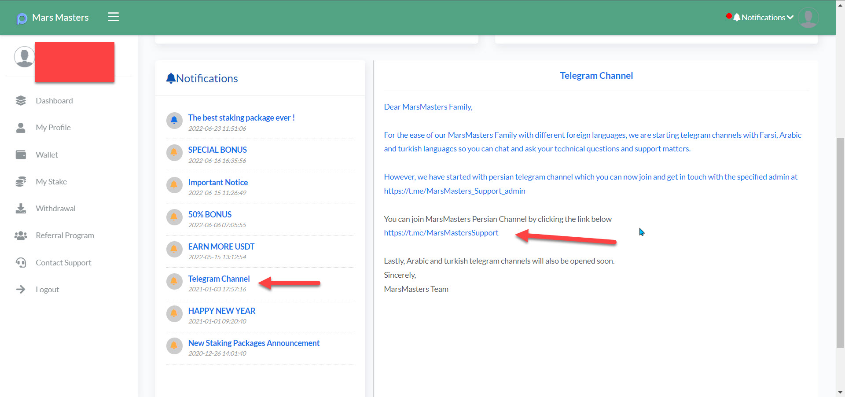Click bell icon beside EARN MORE USDT
The width and height of the screenshot is (845, 397).
click(174, 249)
